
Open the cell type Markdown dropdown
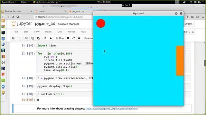[88, 38]
